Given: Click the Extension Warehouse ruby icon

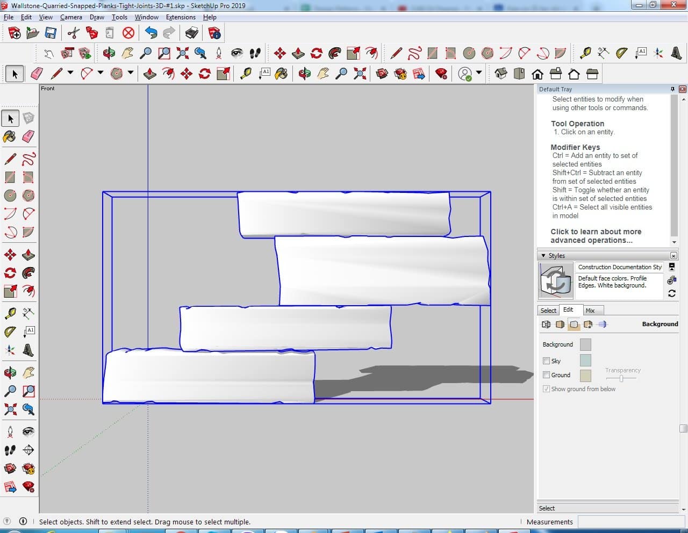Looking at the screenshot, I should click(441, 74).
